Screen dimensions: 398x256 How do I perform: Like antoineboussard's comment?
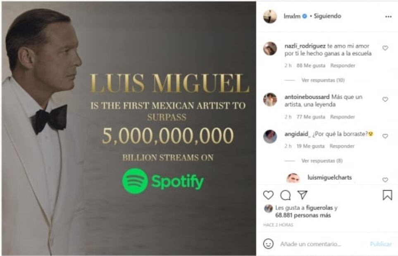point(385,100)
